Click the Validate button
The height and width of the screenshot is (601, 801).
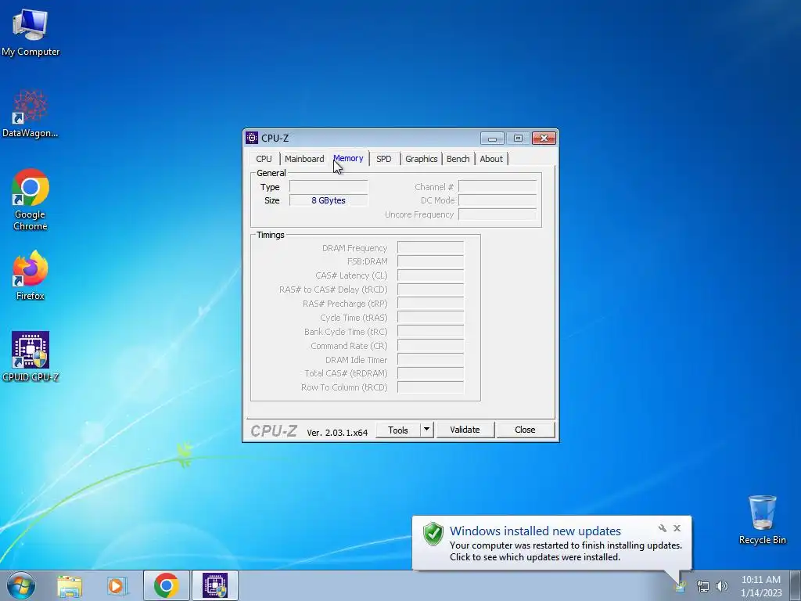click(x=465, y=430)
